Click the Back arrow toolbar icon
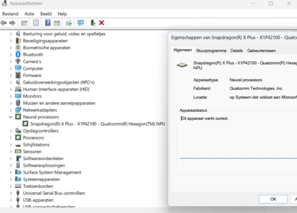Screen dimensions: 297x213 coord(3,23)
